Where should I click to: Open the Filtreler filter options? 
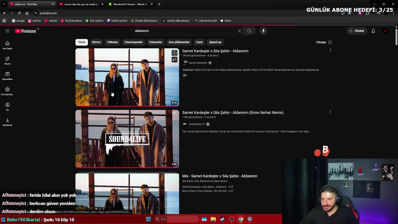click(324, 42)
